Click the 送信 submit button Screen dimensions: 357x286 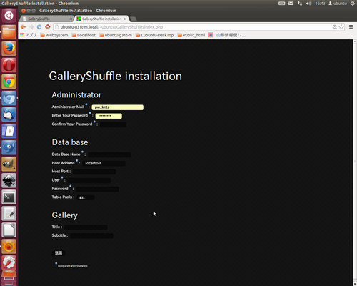click(59, 253)
